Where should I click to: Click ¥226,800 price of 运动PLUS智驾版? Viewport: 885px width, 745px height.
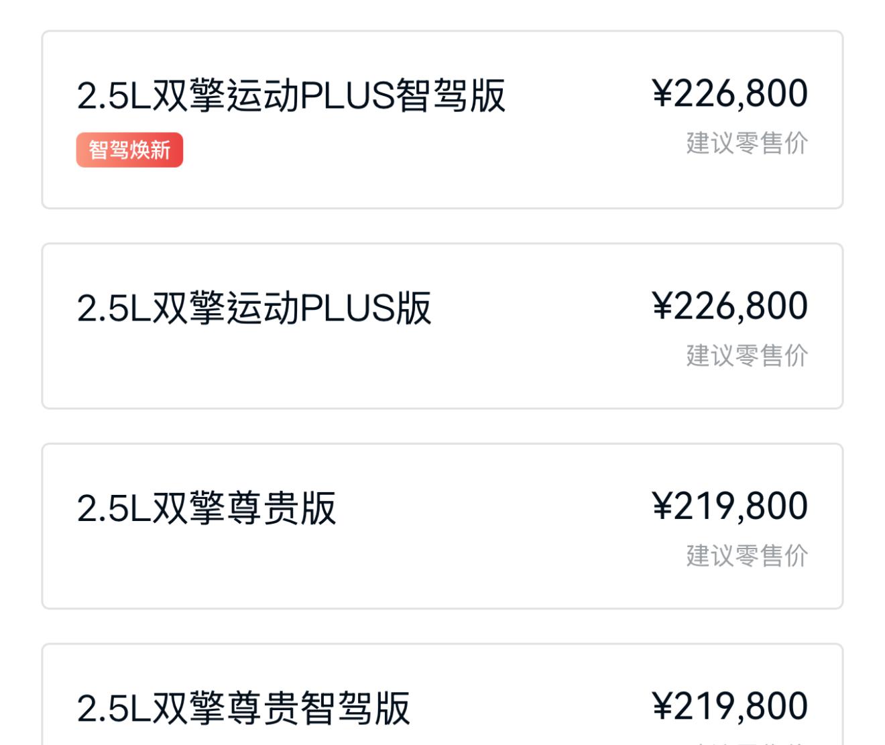coord(729,93)
